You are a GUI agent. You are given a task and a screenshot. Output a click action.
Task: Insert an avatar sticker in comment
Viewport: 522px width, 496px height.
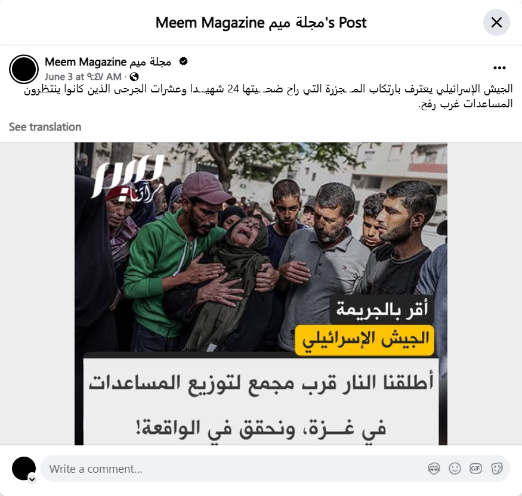(434, 469)
